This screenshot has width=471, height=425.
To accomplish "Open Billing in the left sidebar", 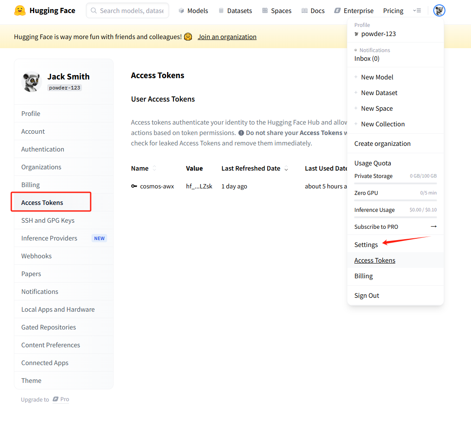I will [x=64, y=184].
